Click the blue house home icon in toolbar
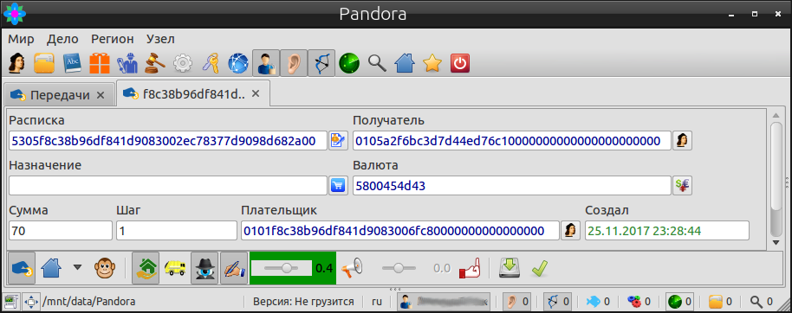792x313 pixels. coord(405,63)
